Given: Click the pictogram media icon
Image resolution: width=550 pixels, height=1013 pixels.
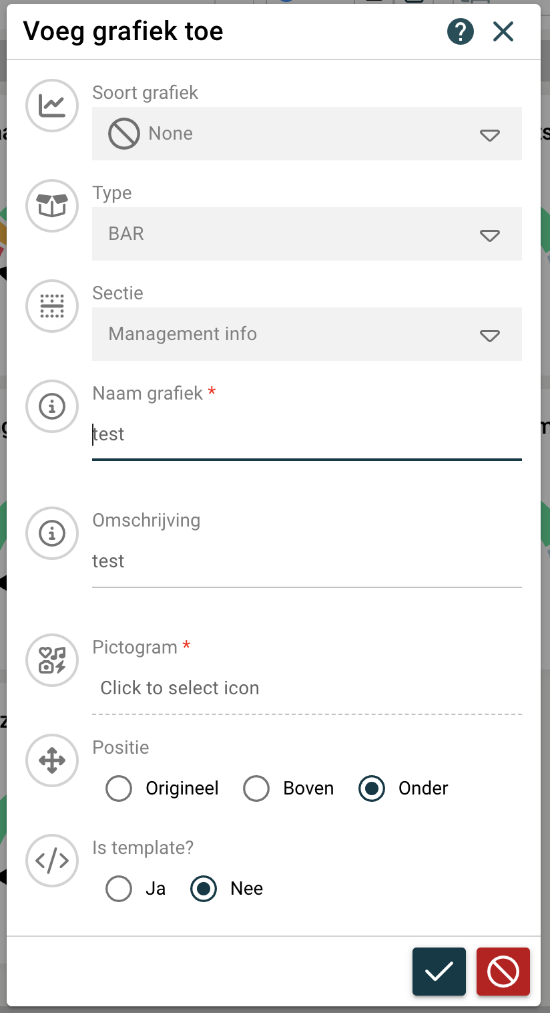Looking at the screenshot, I should point(52,660).
